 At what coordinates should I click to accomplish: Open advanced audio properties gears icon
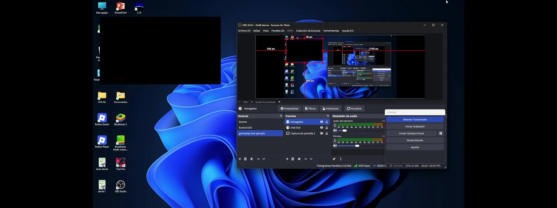334,159
